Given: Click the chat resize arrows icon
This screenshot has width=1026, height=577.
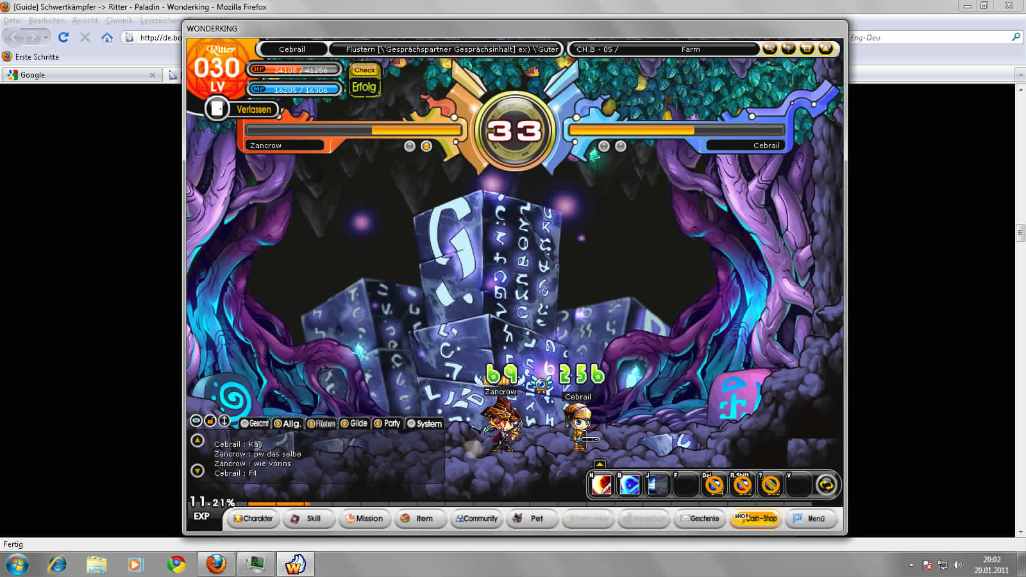Looking at the screenshot, I should [224, 421].
